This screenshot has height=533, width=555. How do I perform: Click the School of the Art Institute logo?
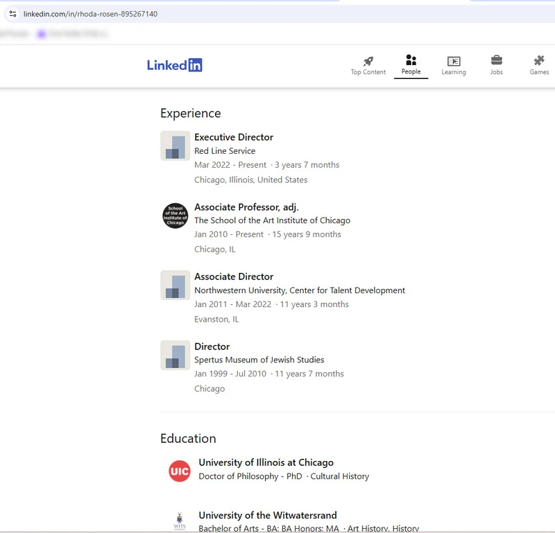pyautogui.click(x=176, y=216)
